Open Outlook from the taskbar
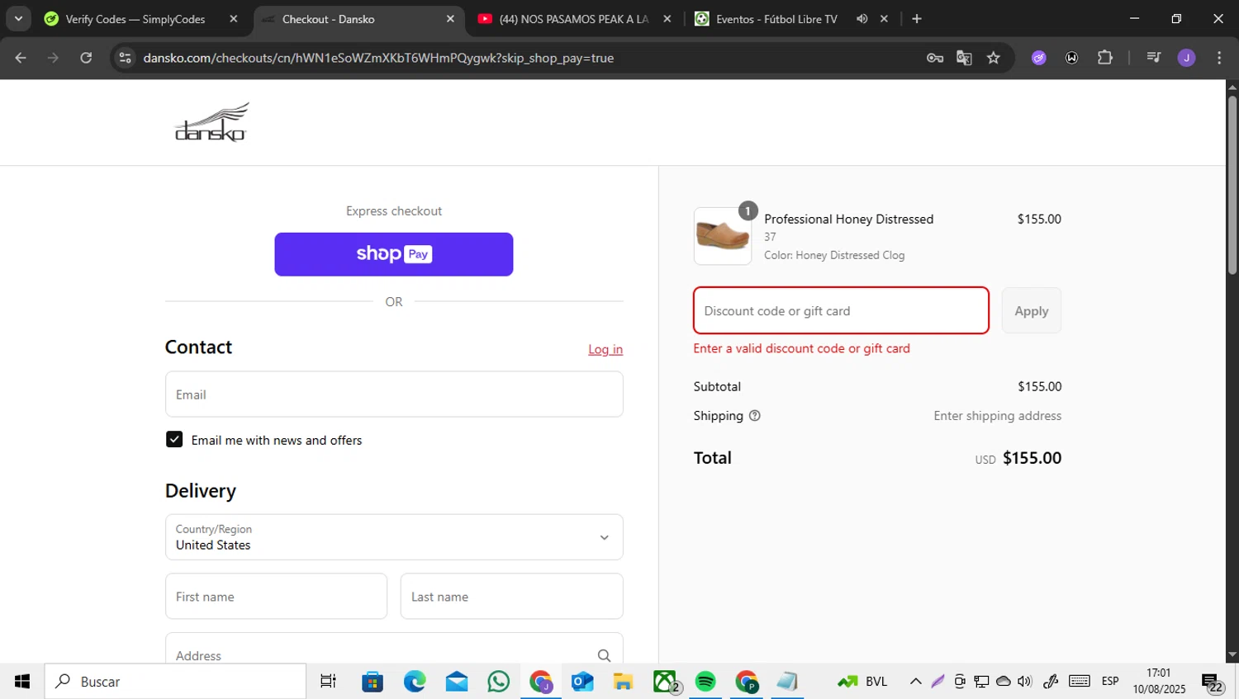 pyautogui.click(x=582, y=682)
